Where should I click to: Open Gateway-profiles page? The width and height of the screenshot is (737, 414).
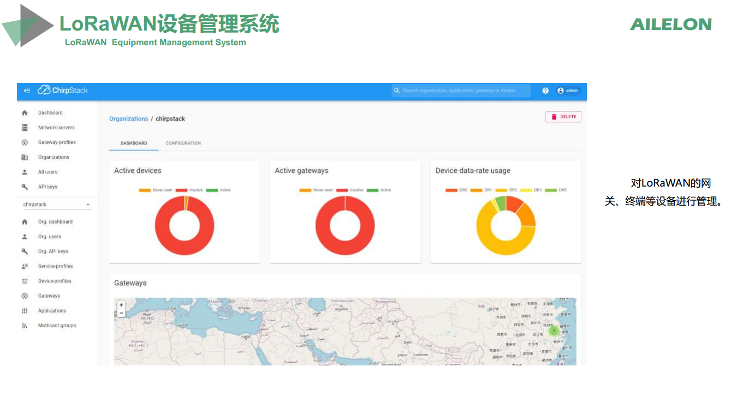click(57, 142)
